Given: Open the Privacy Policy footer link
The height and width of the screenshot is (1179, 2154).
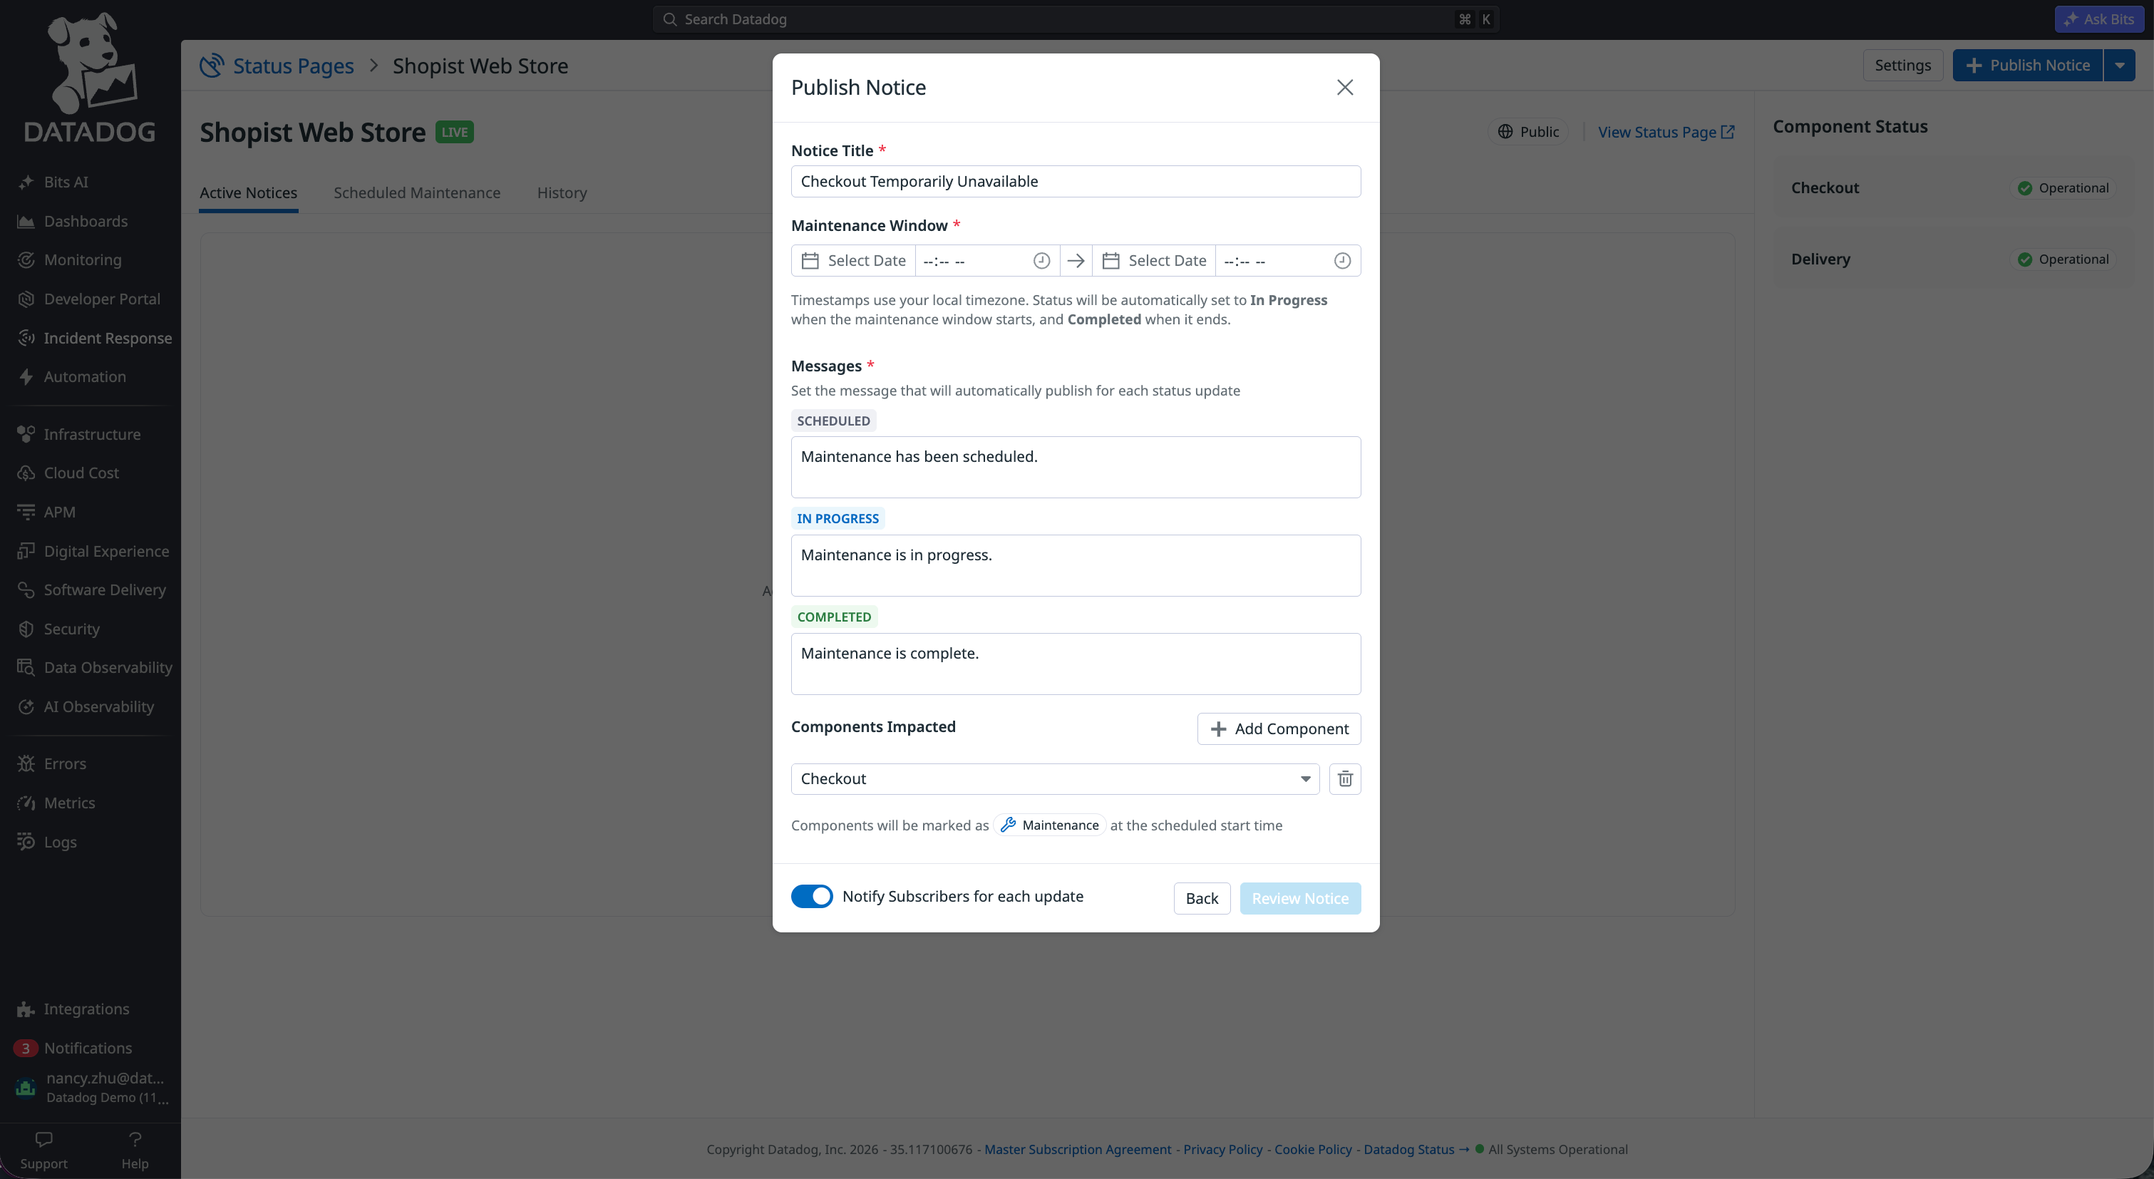Looking at the screenshot, I should click(x=1222, y=1150).
